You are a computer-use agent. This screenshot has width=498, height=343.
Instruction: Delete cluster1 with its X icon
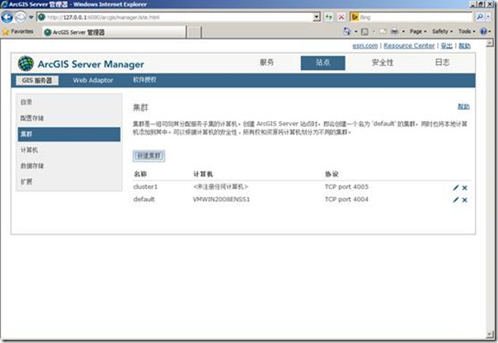[465, 188]
